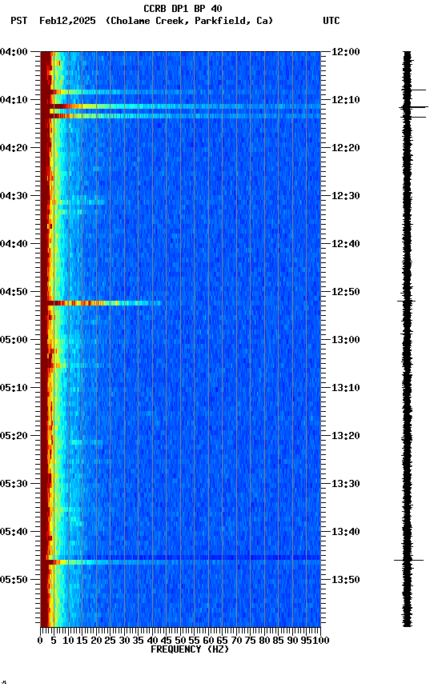Click the 04:30 PST time label
Viewport: 442px width, 691px height.
click(x=14, y=196)
